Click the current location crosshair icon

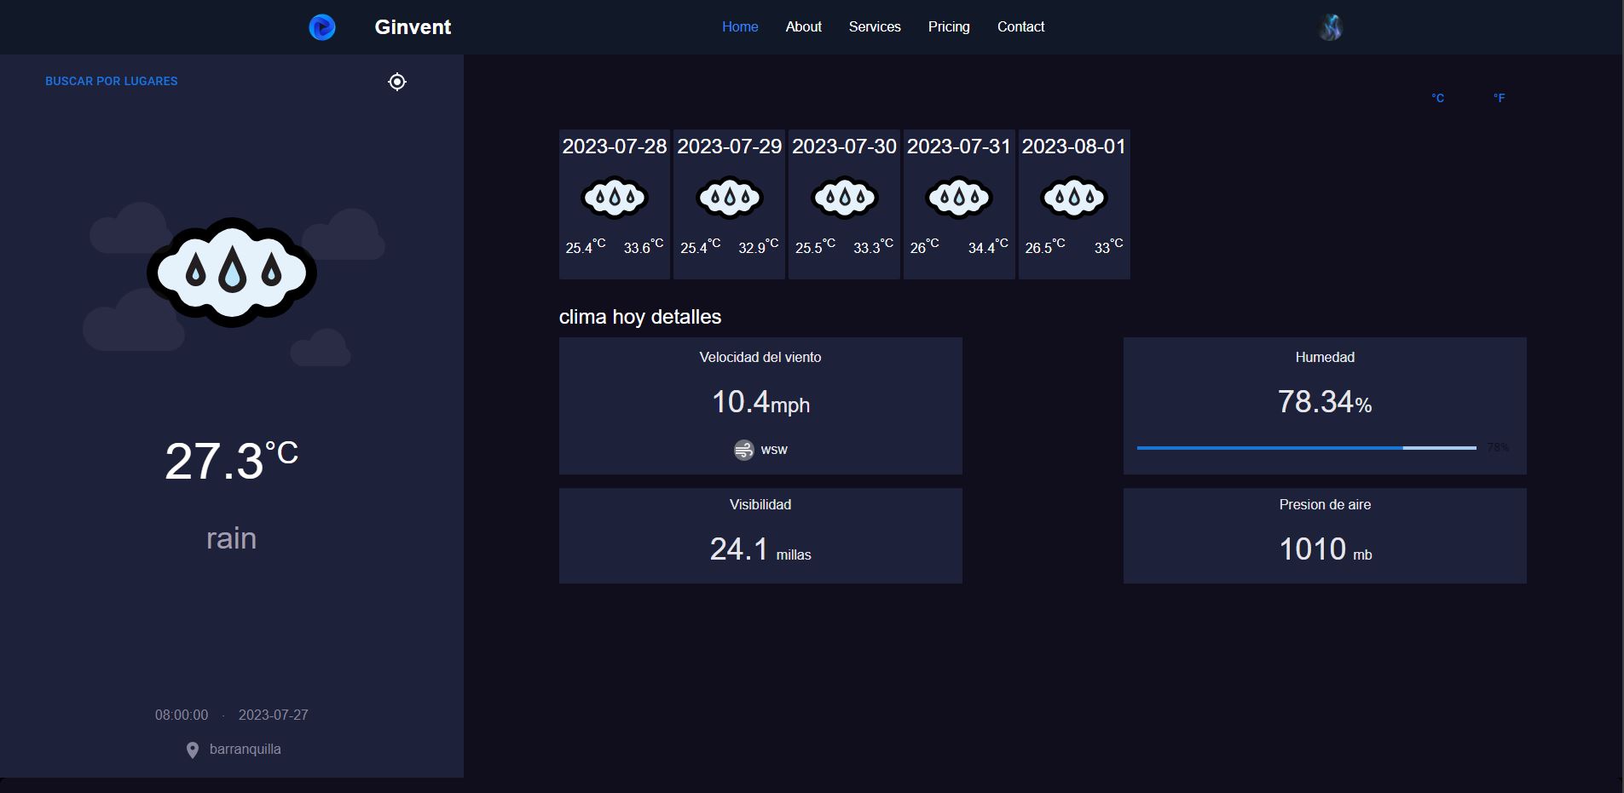(397, 82)
